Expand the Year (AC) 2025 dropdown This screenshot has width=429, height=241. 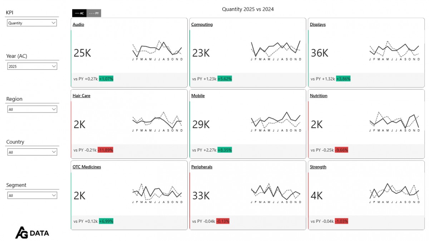coord(32,66)
